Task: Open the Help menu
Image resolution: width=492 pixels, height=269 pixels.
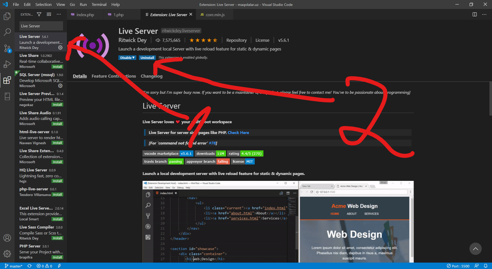Action: point(115,4)
